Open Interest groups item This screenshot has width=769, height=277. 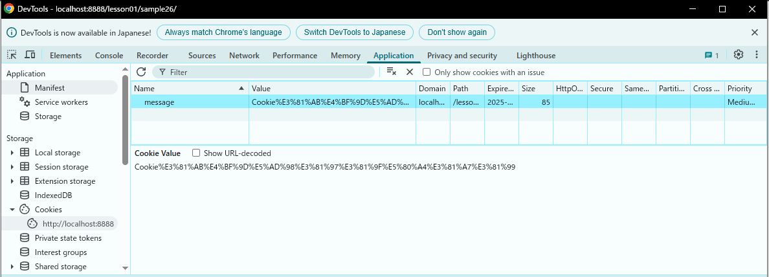point(60,252)
